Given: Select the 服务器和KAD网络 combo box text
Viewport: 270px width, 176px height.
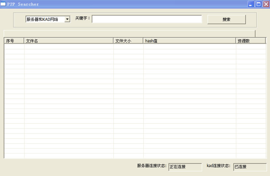Looking at the screenshot, I should click(45, 19).
